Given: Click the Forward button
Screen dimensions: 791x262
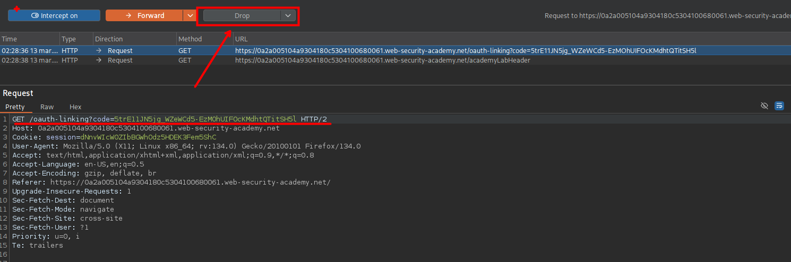Looking at the screenshot, I should click(144, 15).
